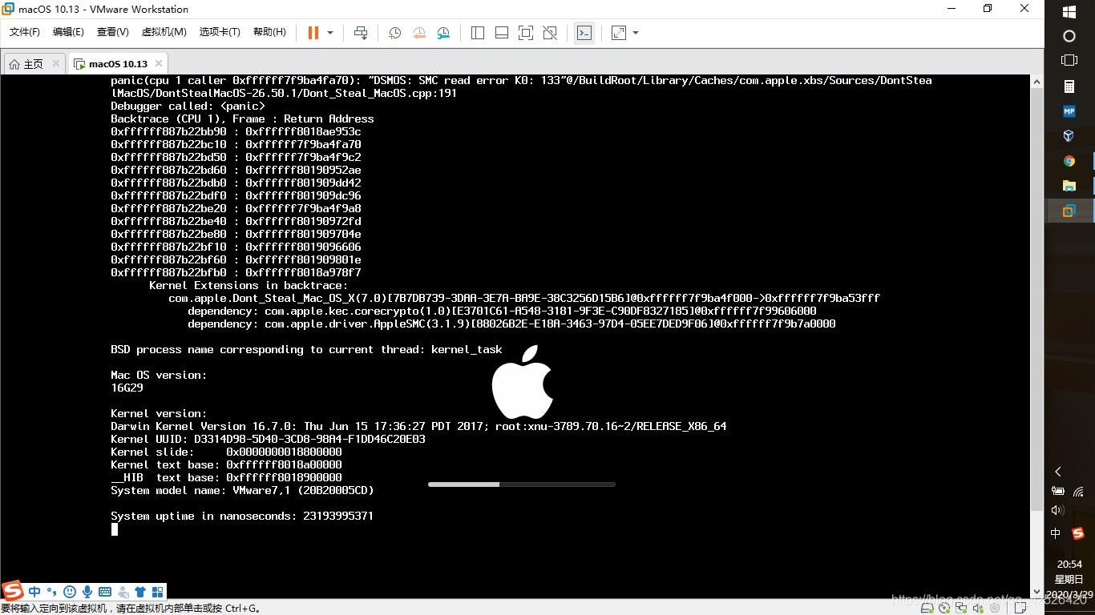Open the 虚拟机(M) menu
Image resolution: width=1095 pixels, height=615 pixels.
tap(164, 32)
